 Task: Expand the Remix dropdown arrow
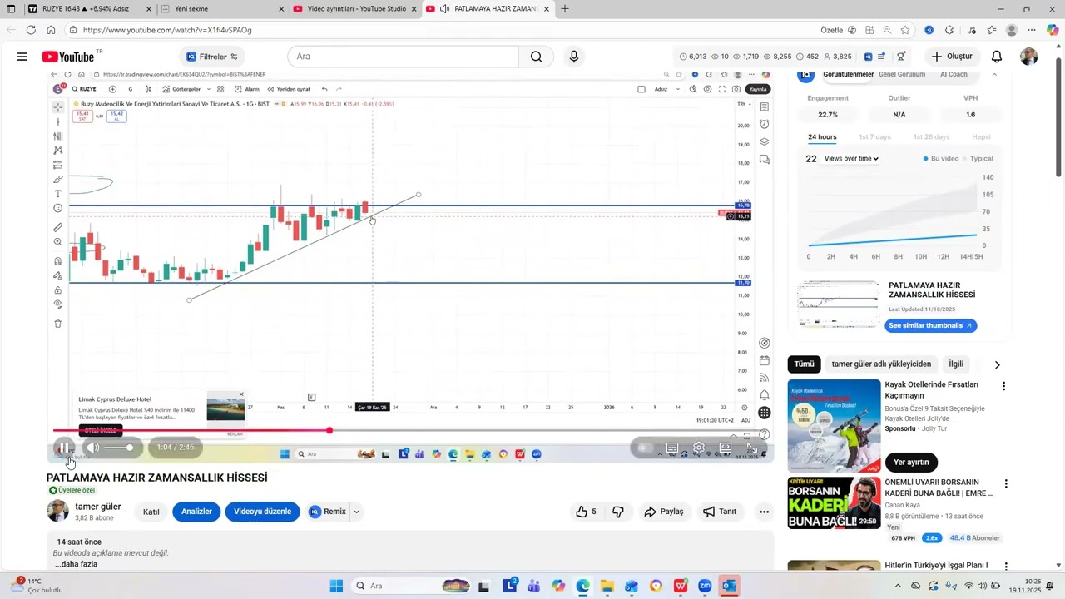[x=356, y=512]
